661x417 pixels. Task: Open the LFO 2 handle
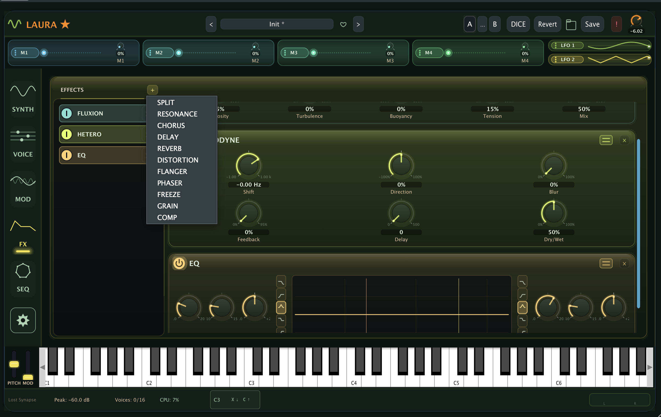[x=567, y=59]
